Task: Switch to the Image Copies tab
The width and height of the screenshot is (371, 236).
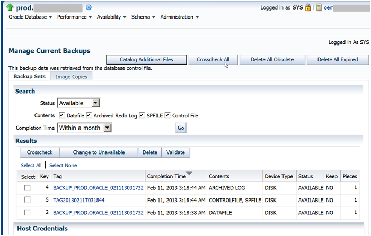Action: (70, 77)
